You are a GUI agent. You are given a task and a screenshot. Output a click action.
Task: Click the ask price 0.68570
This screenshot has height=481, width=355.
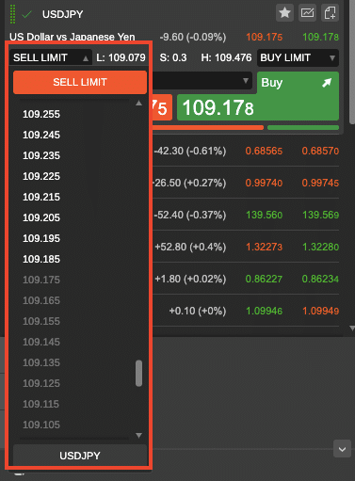point(320,151)
